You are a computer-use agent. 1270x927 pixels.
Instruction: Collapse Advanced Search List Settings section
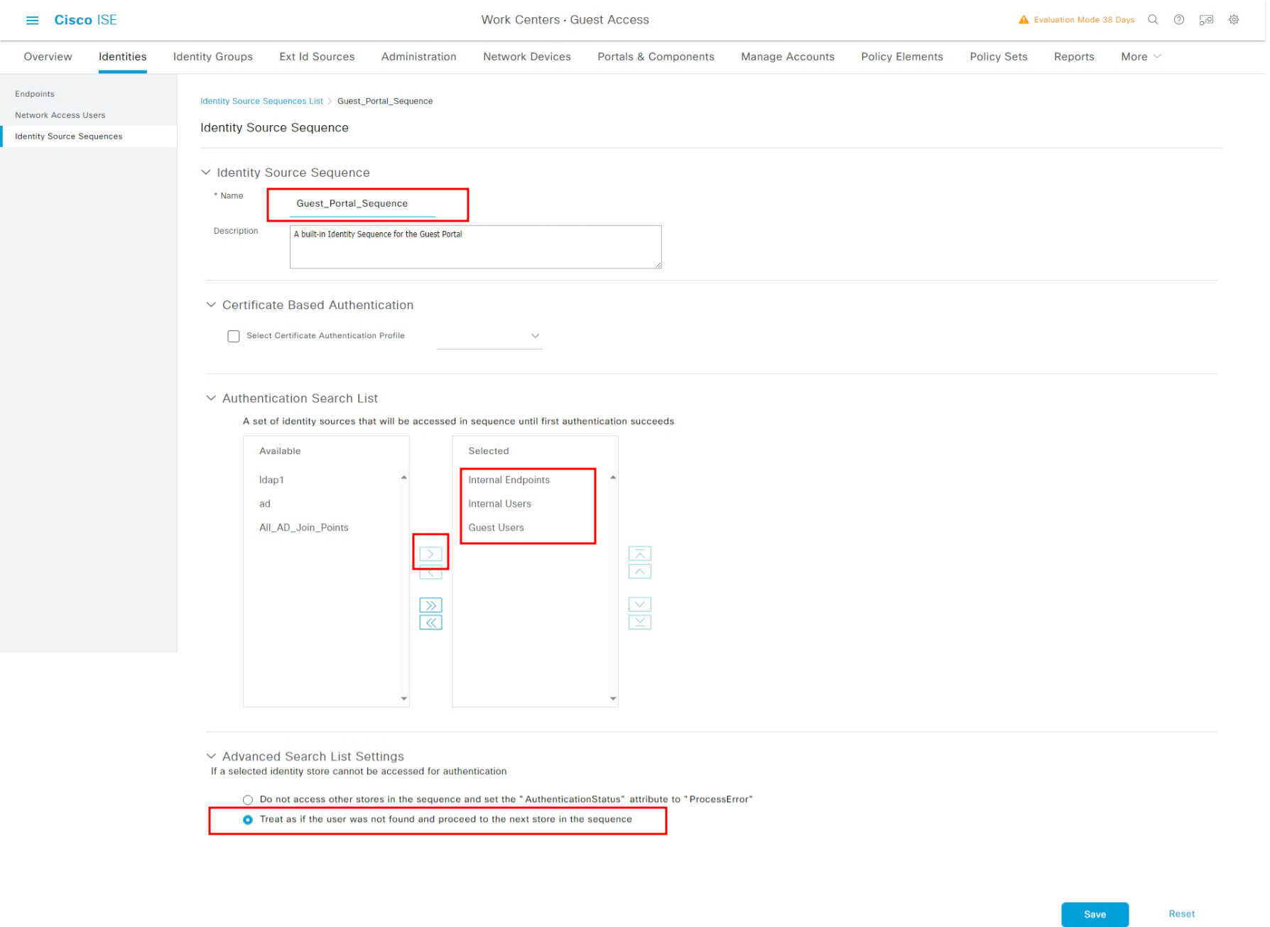tap(211, 757)
